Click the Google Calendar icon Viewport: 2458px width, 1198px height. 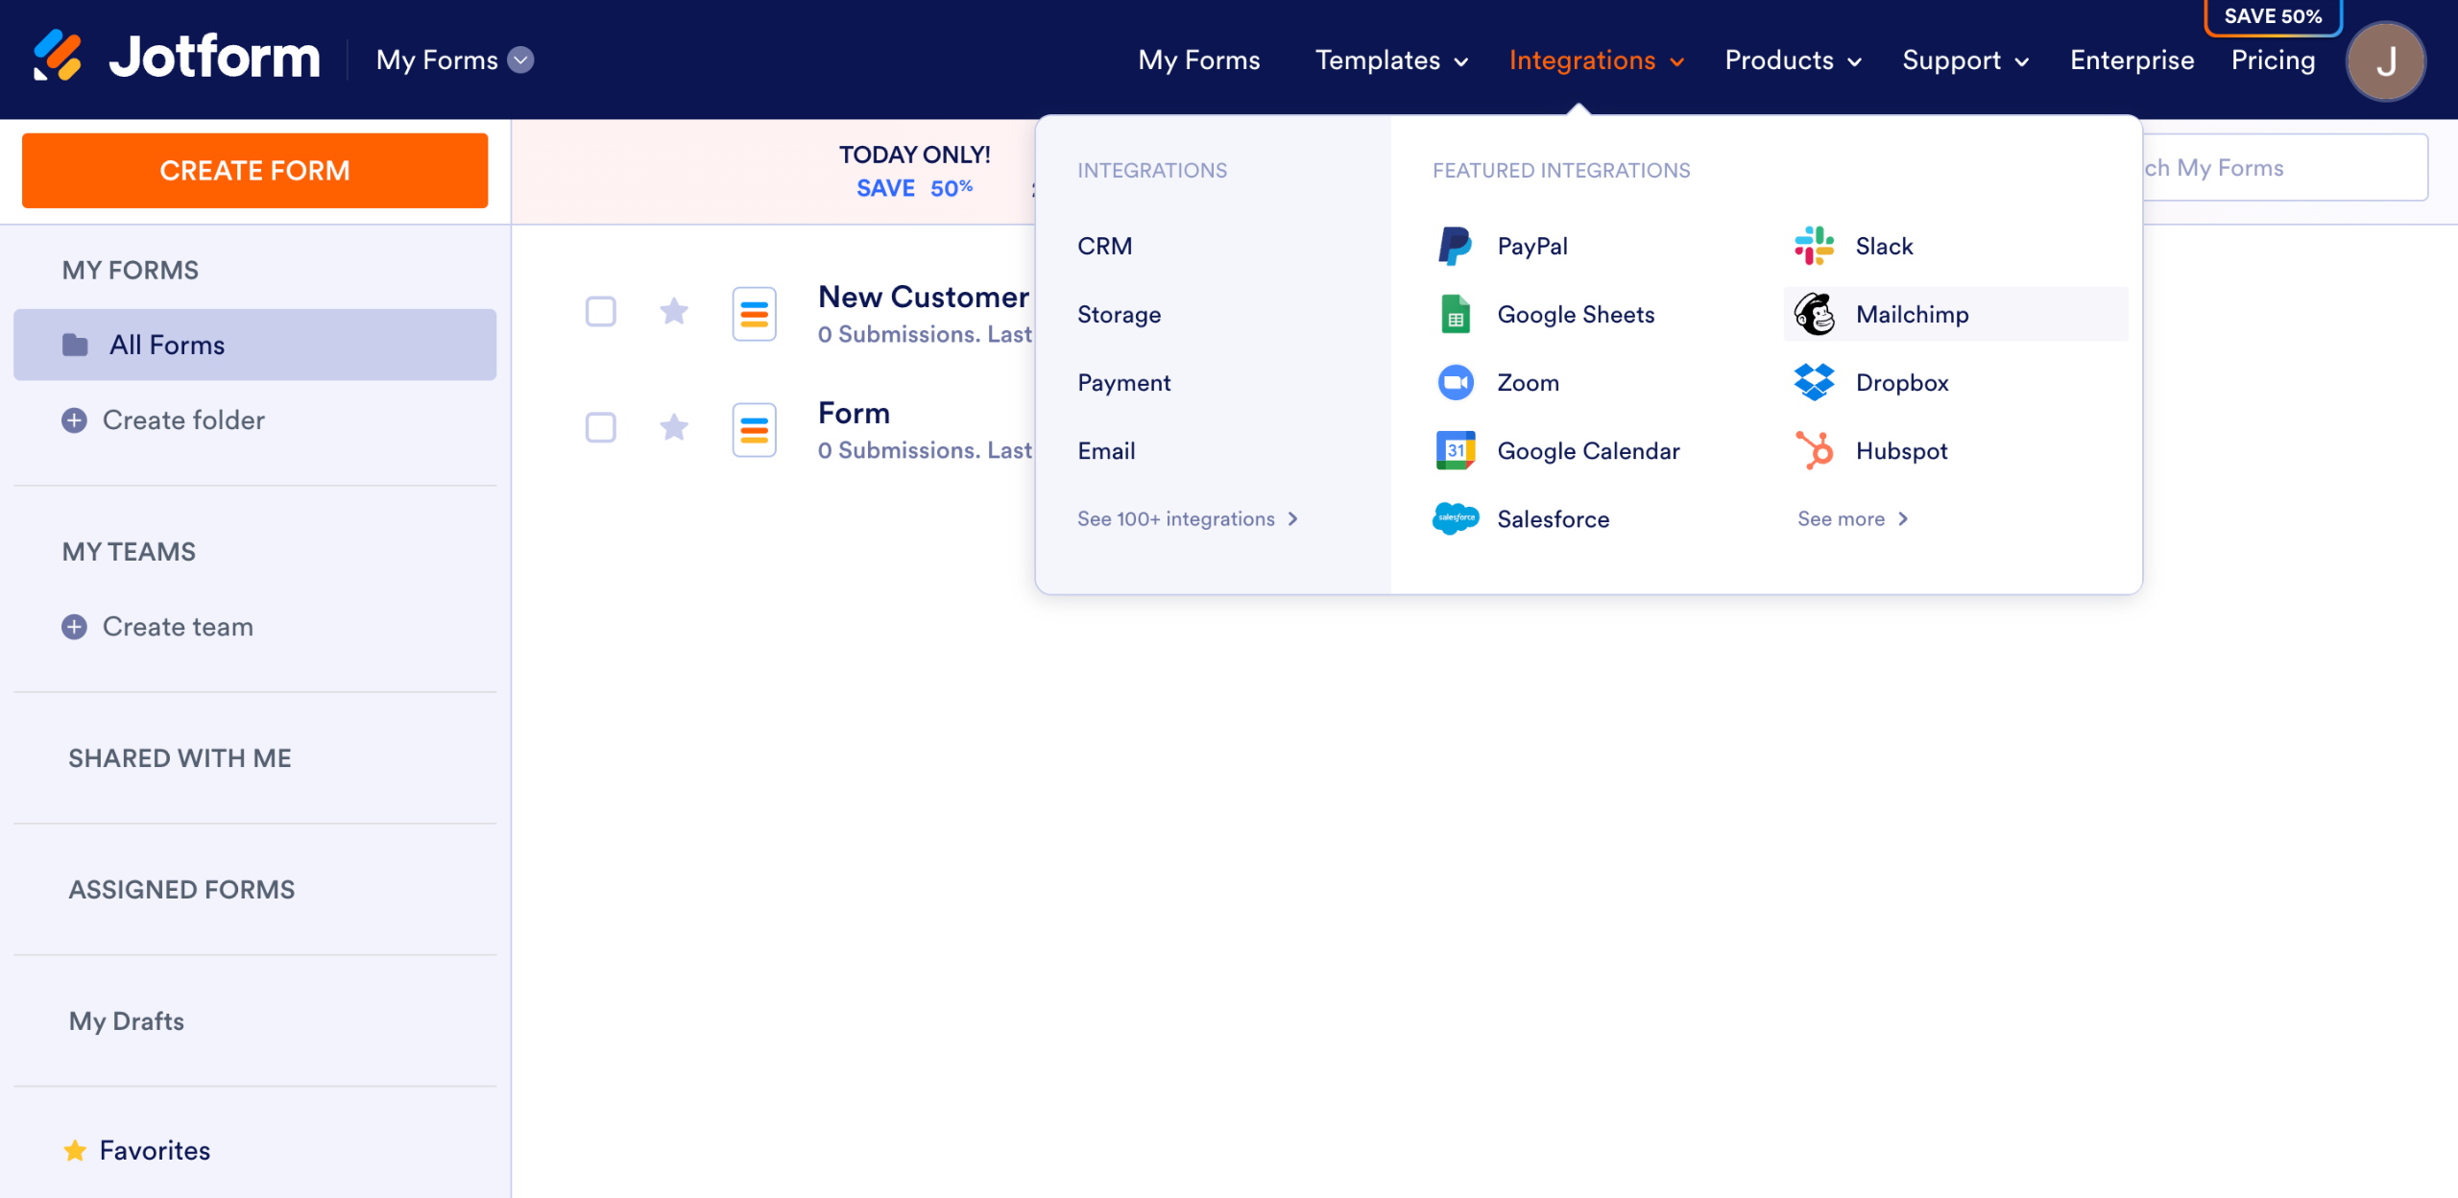1455,450
